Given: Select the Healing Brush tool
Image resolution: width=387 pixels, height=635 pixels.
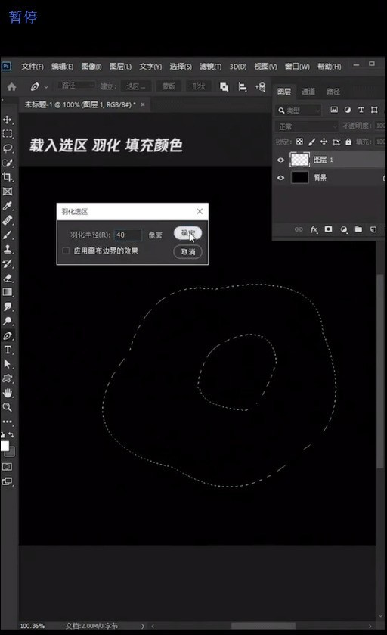Looking at the screenshot, I should tap(8, 220).
